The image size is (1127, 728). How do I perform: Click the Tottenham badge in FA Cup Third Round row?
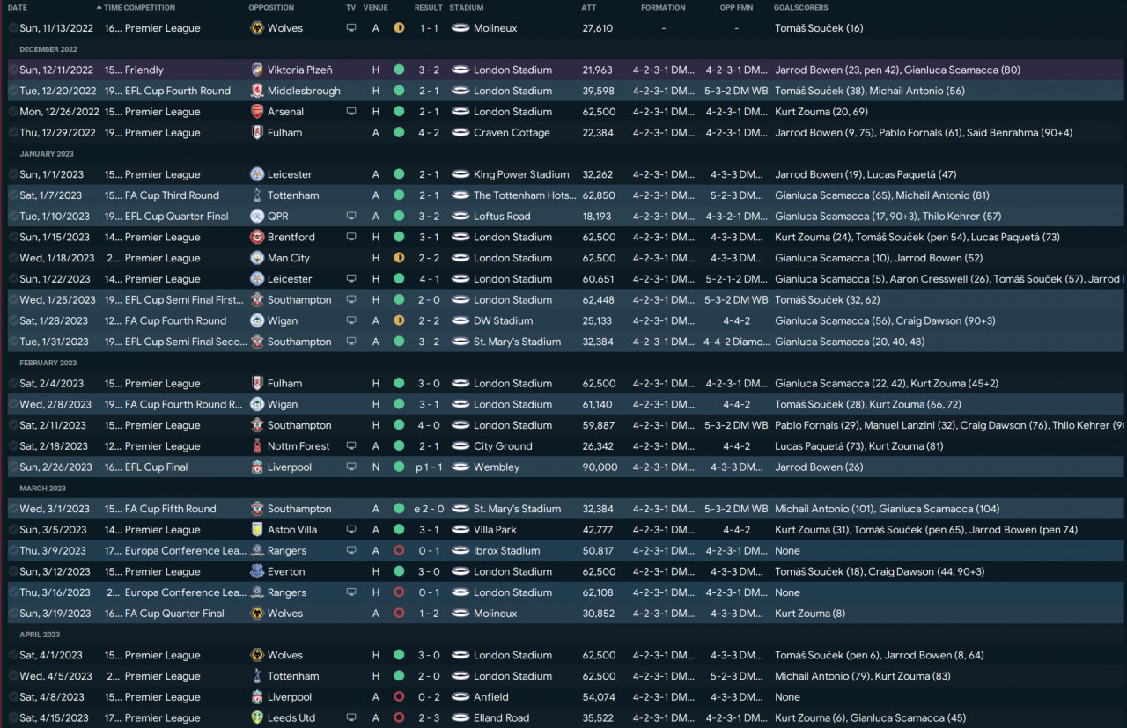click(257, 195)
